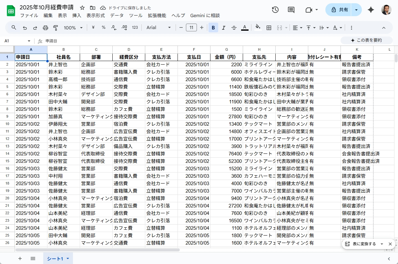The height and width of the screenshot is (264, 398).
Task: Format as percent
Action: point(104,27)
